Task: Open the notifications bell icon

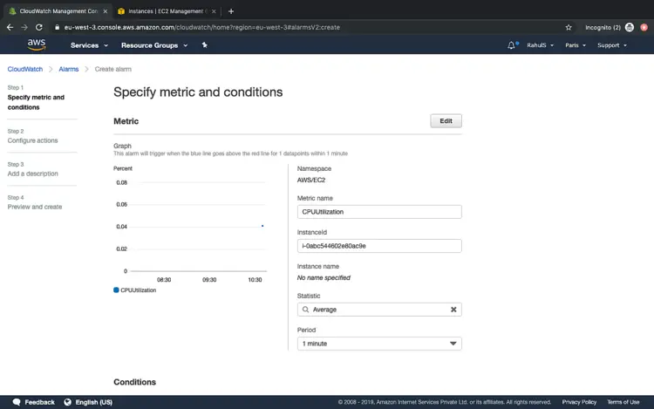Action: [x=511, y=45]
